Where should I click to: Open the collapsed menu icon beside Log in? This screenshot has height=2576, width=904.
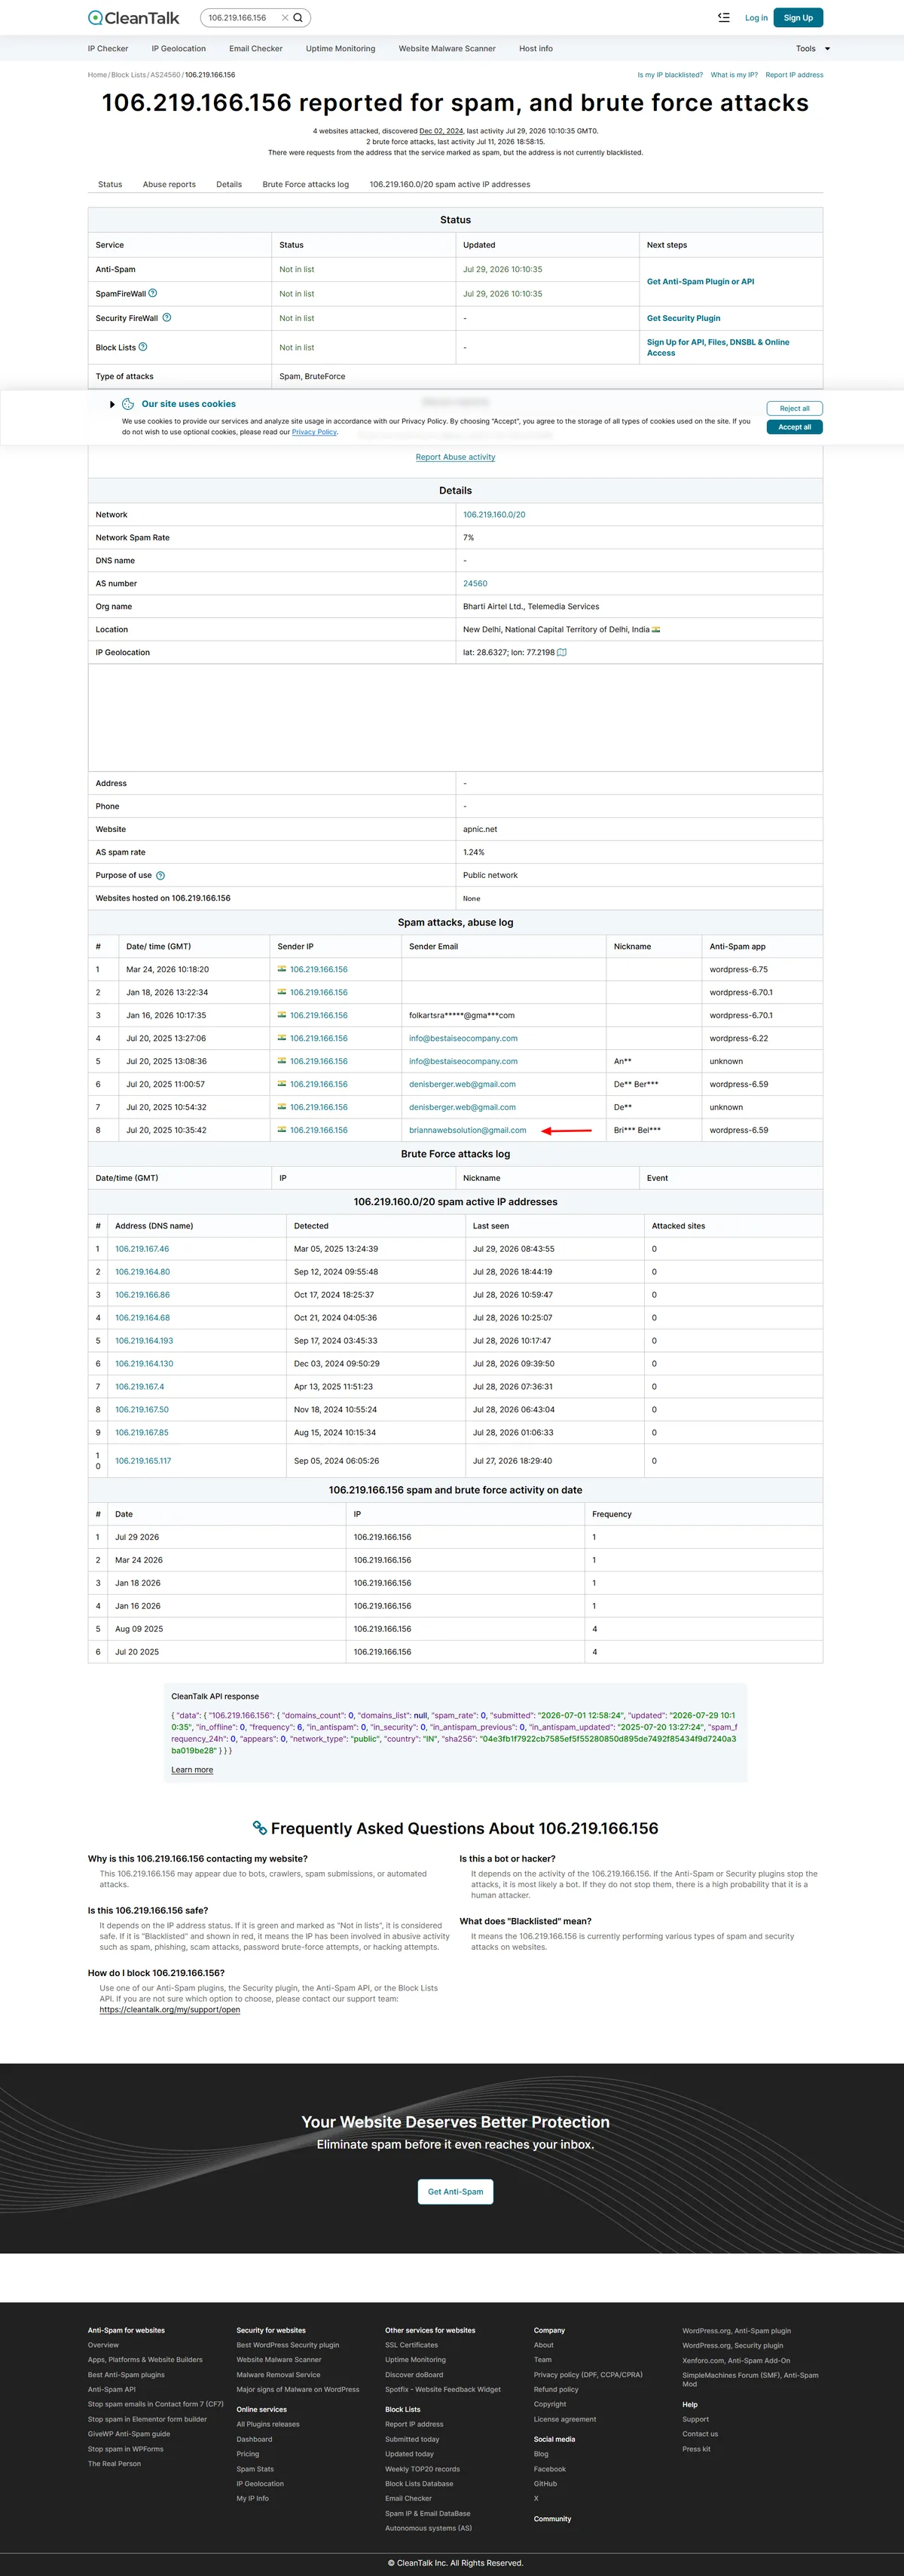(x=724, y=17)
